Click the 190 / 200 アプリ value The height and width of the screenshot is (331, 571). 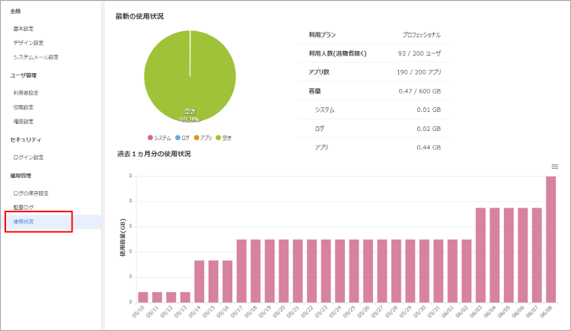[x=419, y=72]
